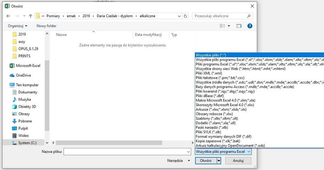Click the Pomiary breadcrumb segment

53,16
